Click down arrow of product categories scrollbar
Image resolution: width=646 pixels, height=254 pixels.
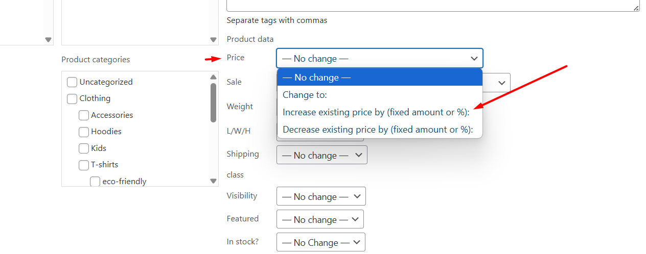(x=213, y=181)
